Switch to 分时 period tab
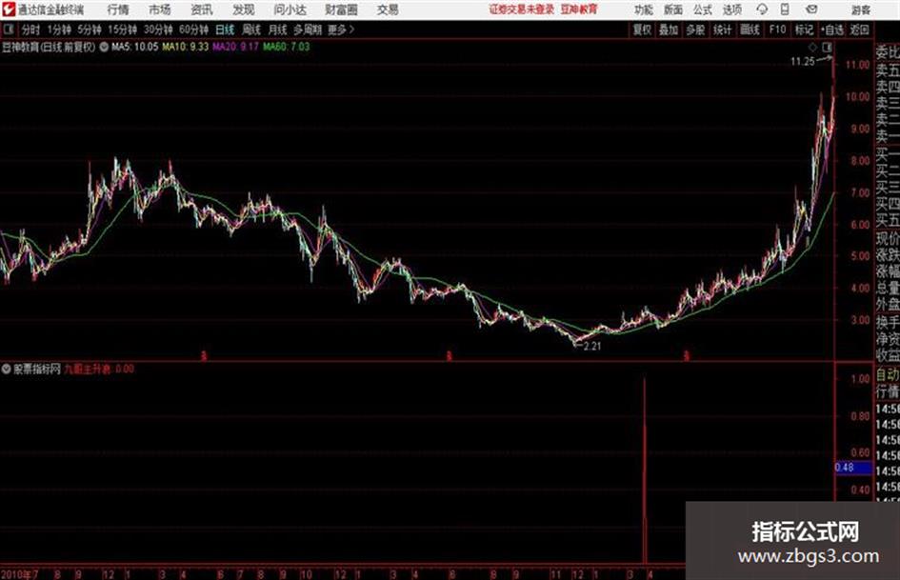Image resolution: width=900 pixels, height=580 pixels. (30, 30)
